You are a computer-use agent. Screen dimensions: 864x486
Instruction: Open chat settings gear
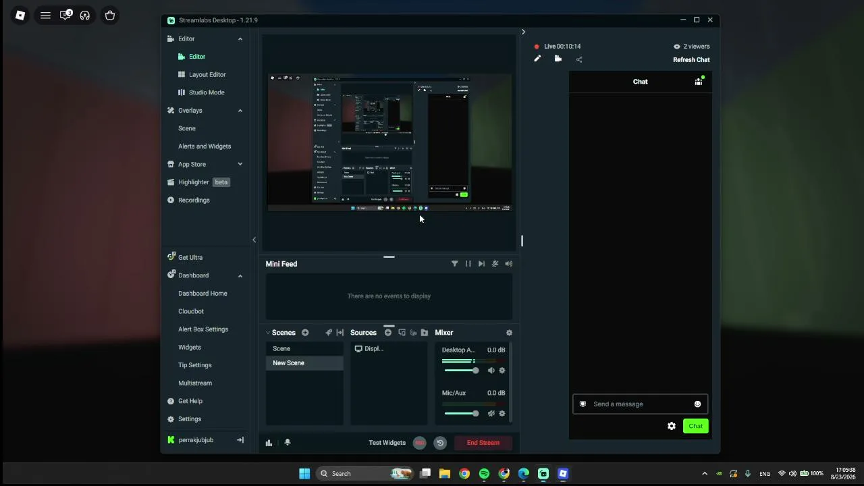pyautogui.click(x=671, y=426)
